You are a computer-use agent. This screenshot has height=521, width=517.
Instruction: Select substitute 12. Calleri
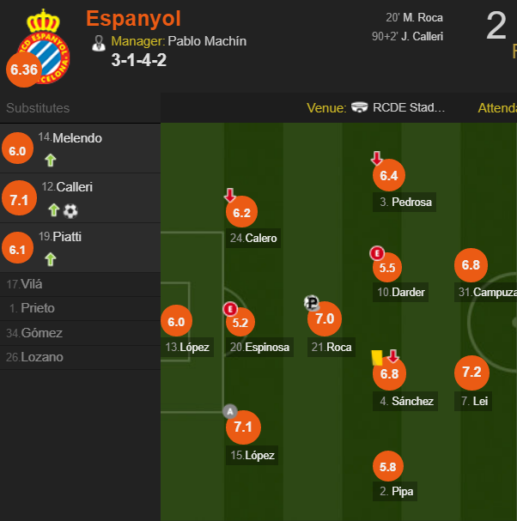coord(80,198)
